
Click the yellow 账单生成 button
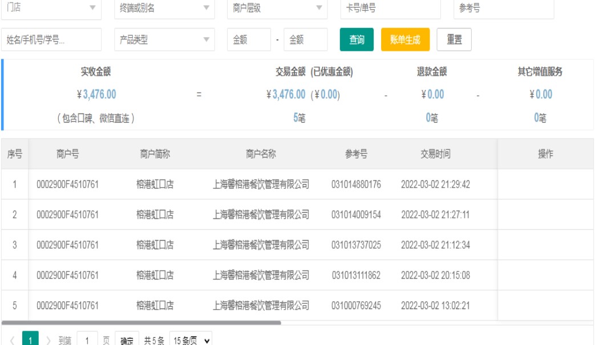click(x=405, y=40)
